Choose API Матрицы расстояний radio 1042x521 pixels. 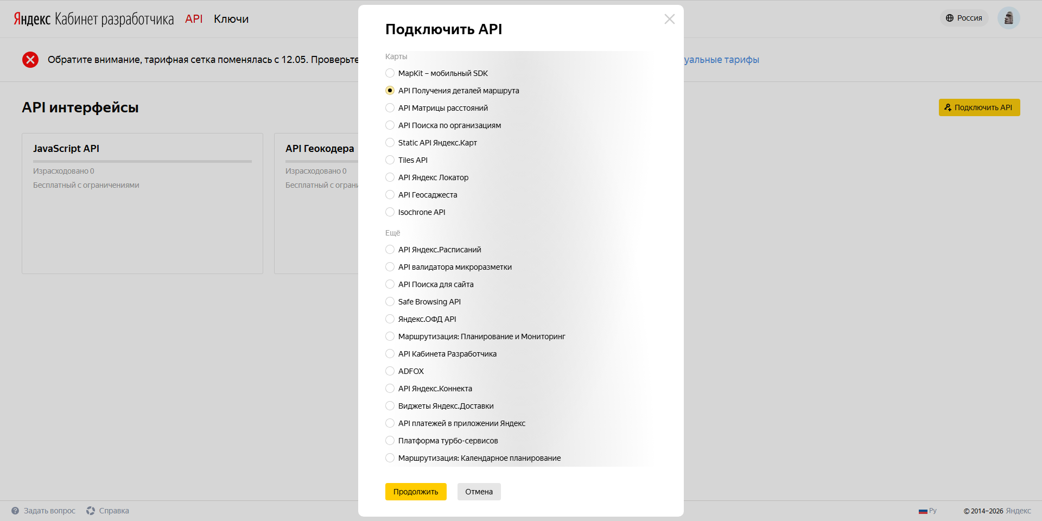390,108
